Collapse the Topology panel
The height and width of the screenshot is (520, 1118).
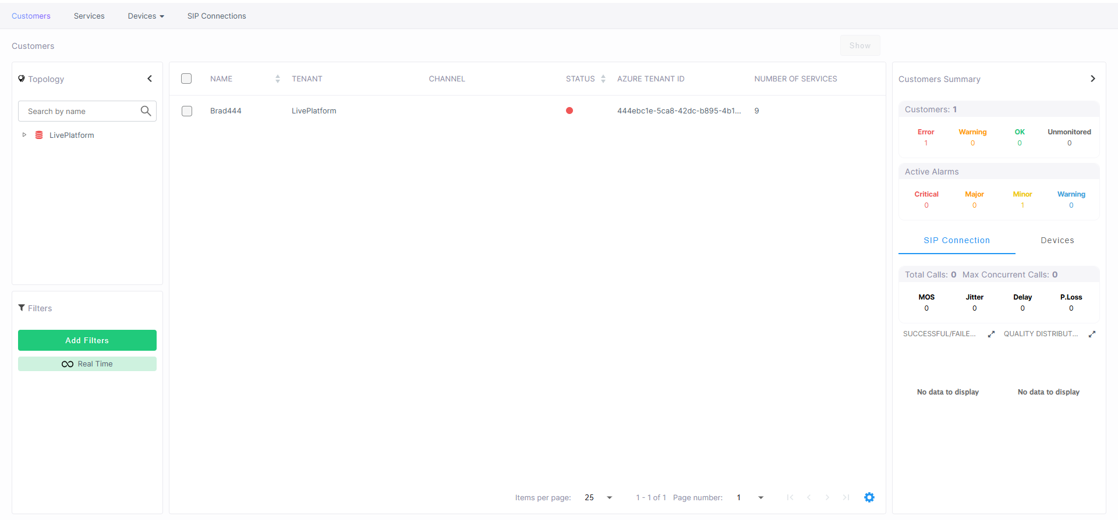[150, 79]
